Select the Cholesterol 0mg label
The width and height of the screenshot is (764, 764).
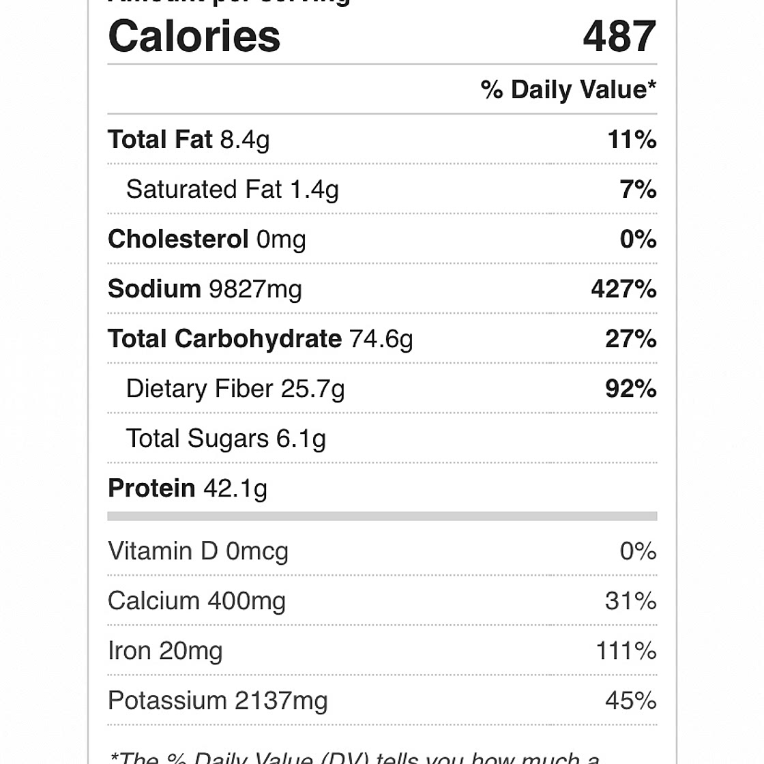207,239
